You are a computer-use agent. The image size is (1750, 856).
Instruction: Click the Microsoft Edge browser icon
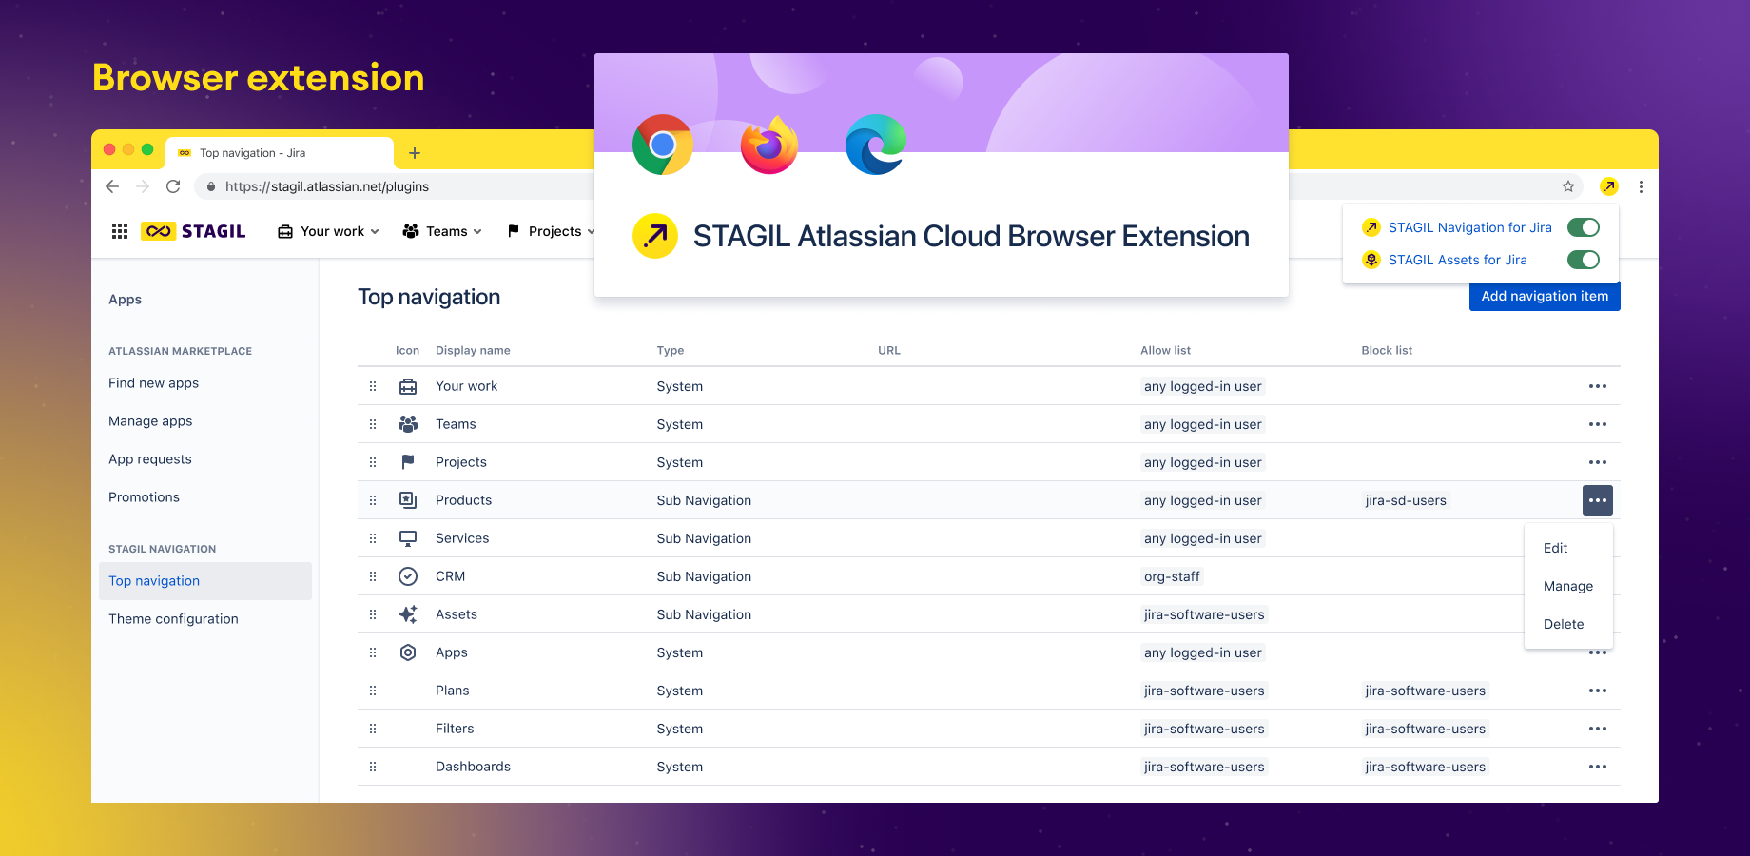(x=876, y=145)
